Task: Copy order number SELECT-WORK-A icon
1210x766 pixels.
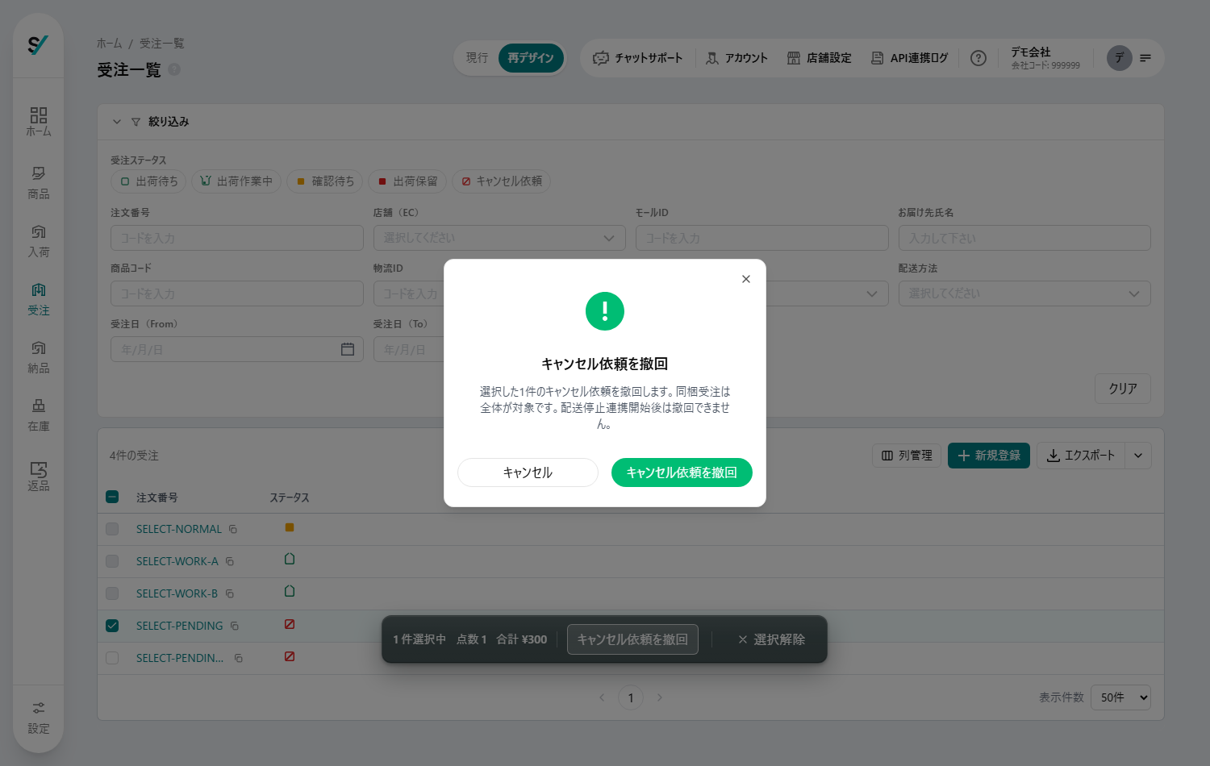Action: point(230,561)
